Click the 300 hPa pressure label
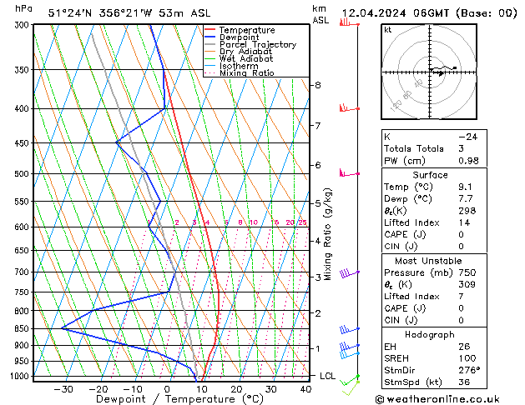This screenshot has width=525, height=405. click(23, 25)
